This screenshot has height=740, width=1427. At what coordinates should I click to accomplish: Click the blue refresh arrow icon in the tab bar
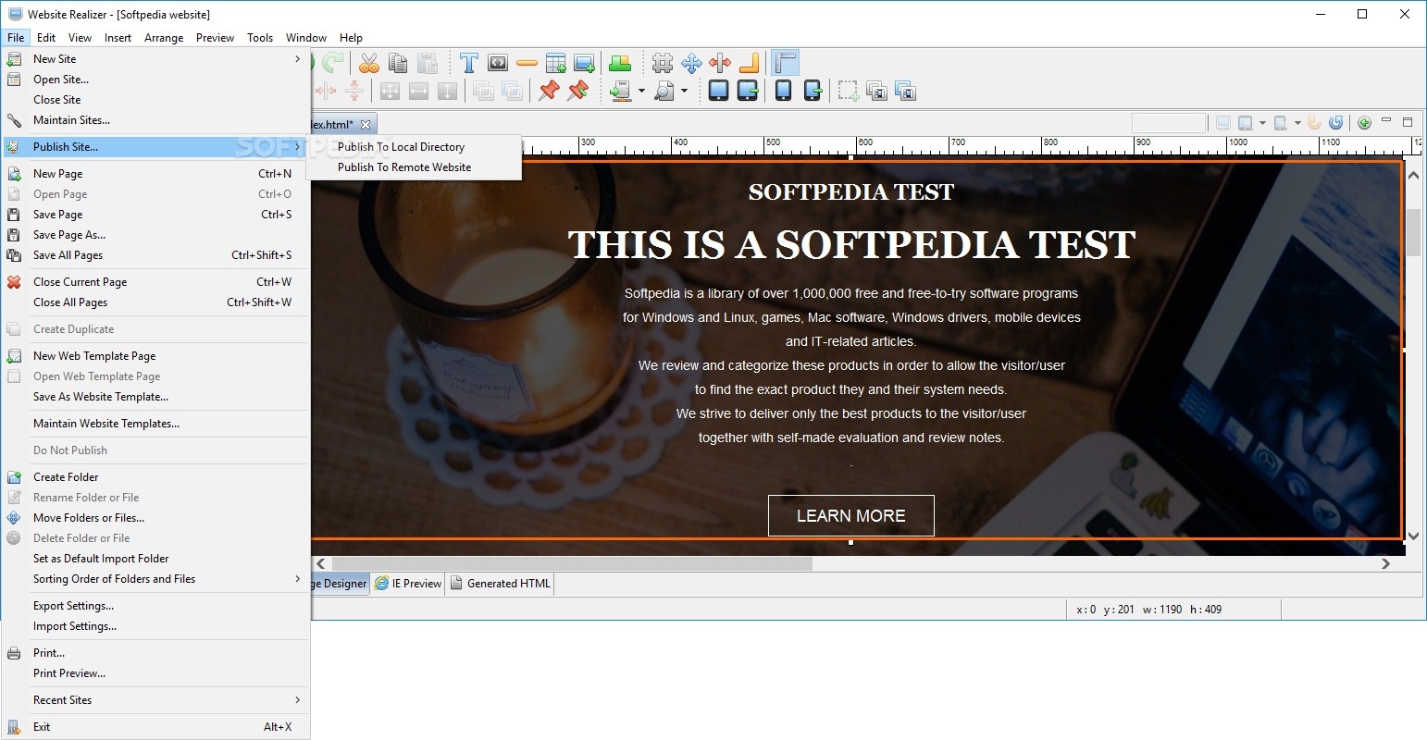[1335, 123]
